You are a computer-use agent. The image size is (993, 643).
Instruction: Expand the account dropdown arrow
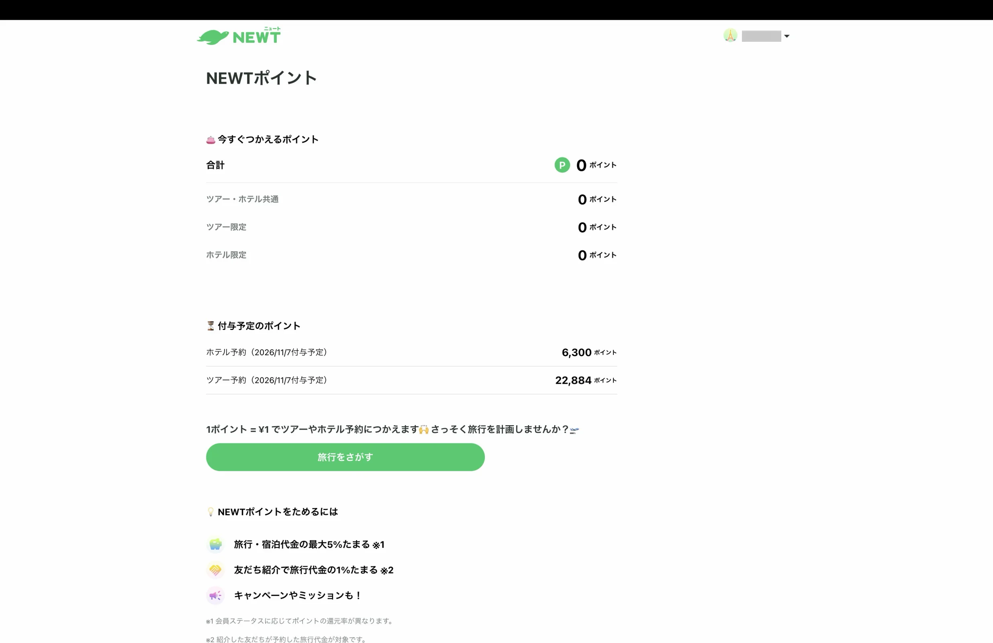(787, 36)
